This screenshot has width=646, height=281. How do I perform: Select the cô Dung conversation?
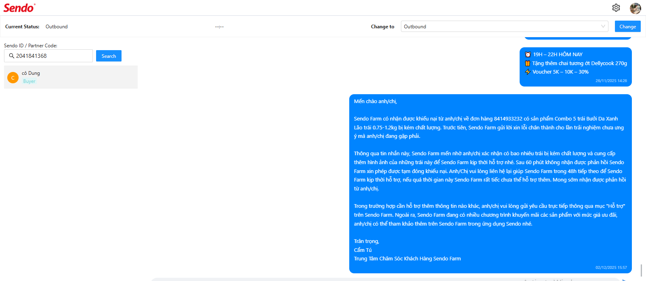click(x=71, y=77)
